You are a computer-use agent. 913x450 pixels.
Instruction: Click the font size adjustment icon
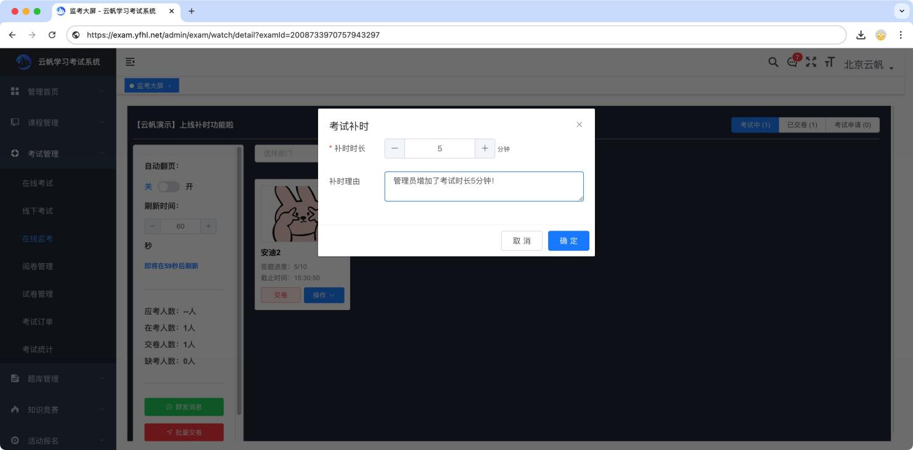pyautogui.click(x=829, y=62)
